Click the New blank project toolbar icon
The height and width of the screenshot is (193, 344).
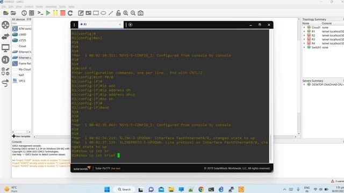point(6,13)
